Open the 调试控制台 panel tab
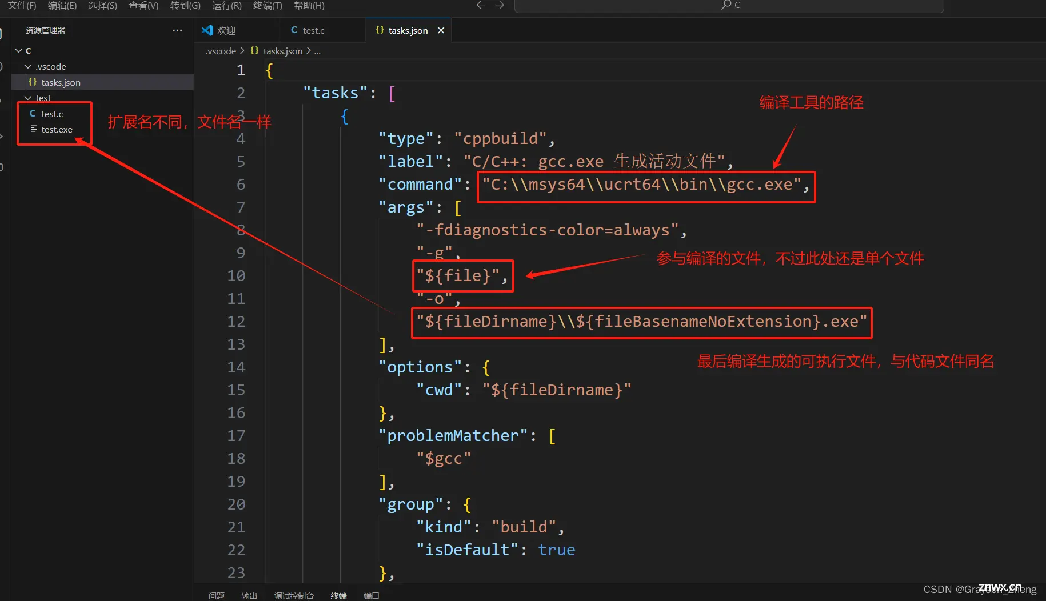The height and width of the screenshot is (601, 1046). coord(294,595)
